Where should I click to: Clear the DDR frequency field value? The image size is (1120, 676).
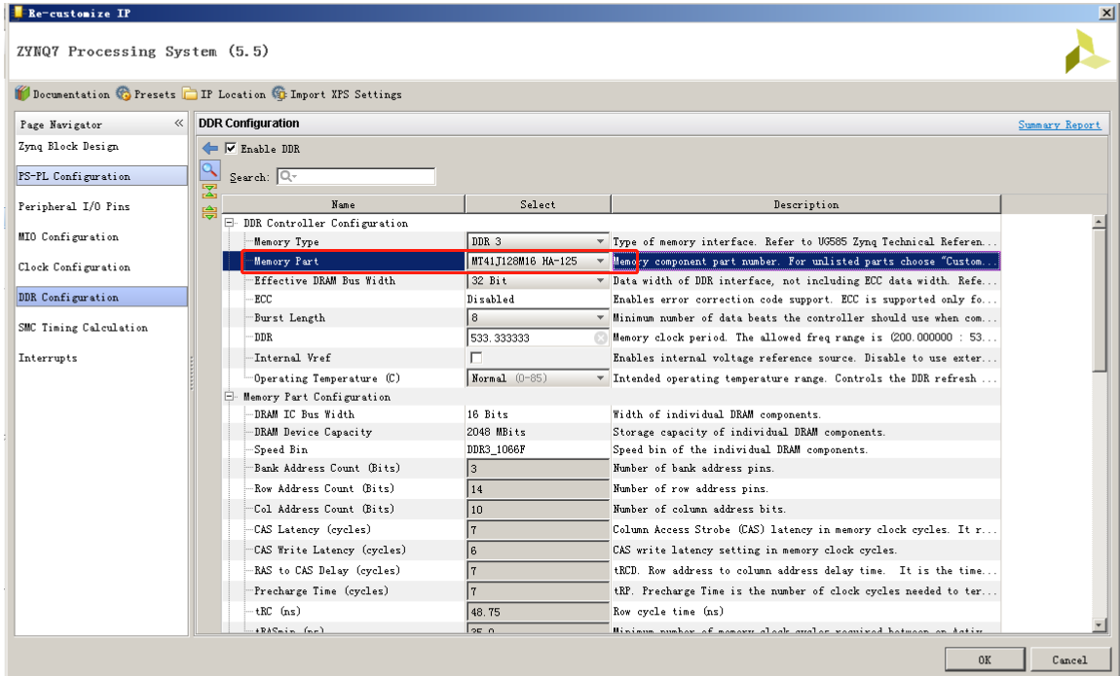tap(601, 338)
